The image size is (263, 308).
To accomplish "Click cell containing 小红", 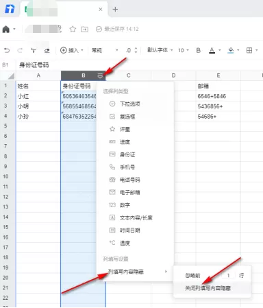I will (38, 96).
